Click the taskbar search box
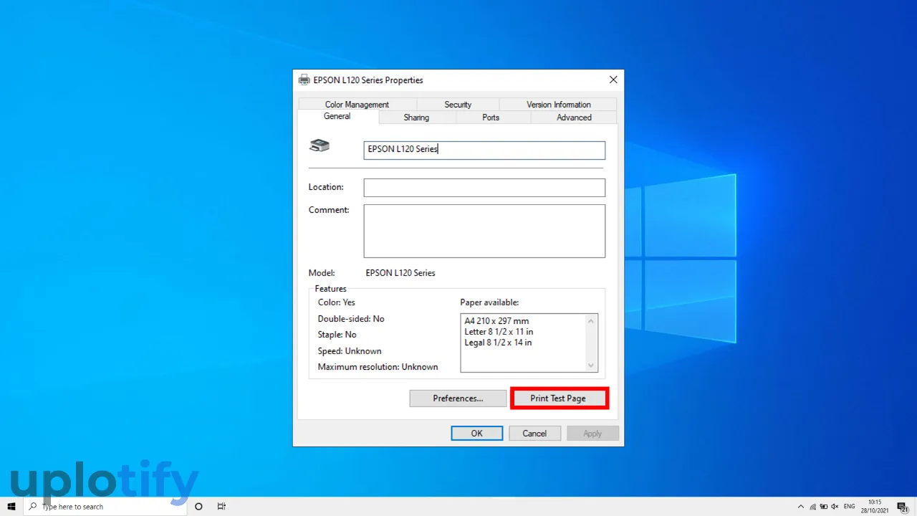The width and height of the screenshot is (917, 516). (105, 506)
